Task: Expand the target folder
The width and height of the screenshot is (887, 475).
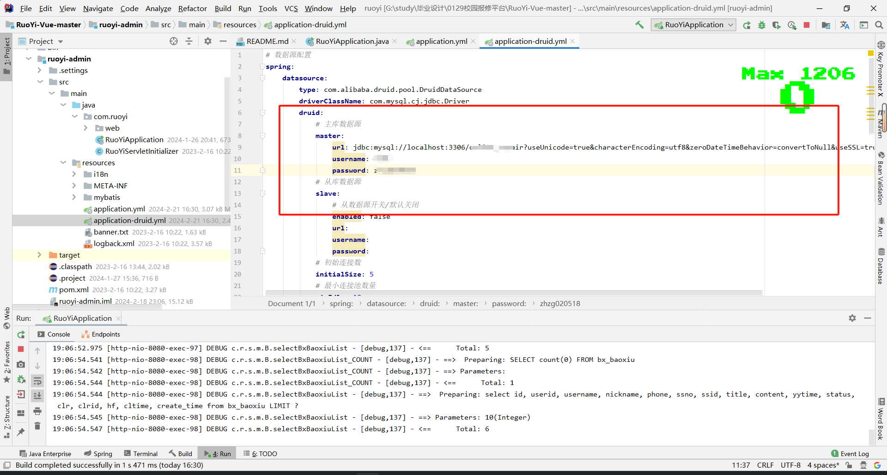Action: (x=39, y=255)
